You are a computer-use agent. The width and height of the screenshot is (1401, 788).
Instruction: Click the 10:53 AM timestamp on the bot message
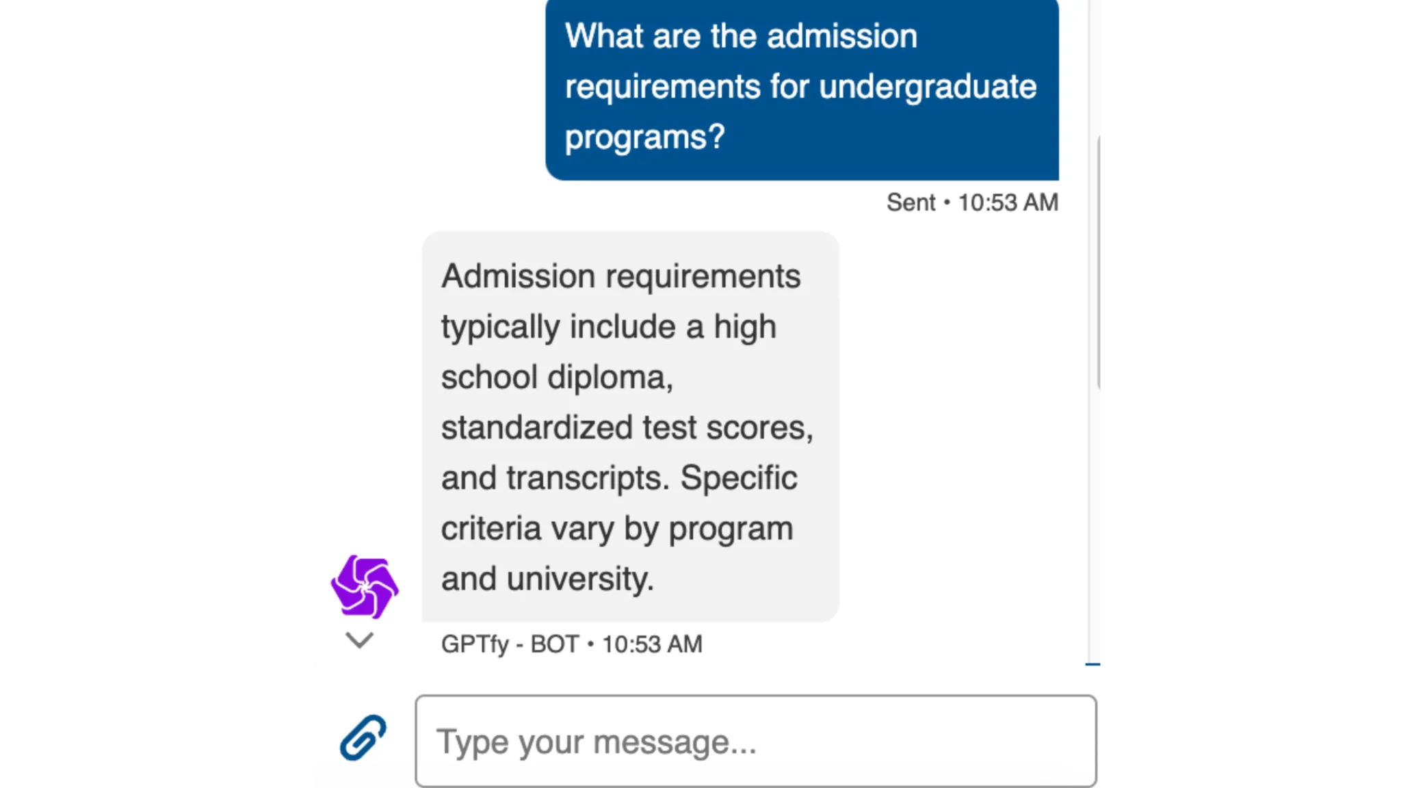(651, 644)
